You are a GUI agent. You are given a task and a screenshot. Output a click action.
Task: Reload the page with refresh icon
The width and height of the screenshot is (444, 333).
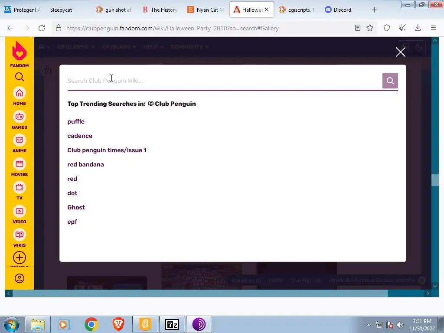(42, 28)
